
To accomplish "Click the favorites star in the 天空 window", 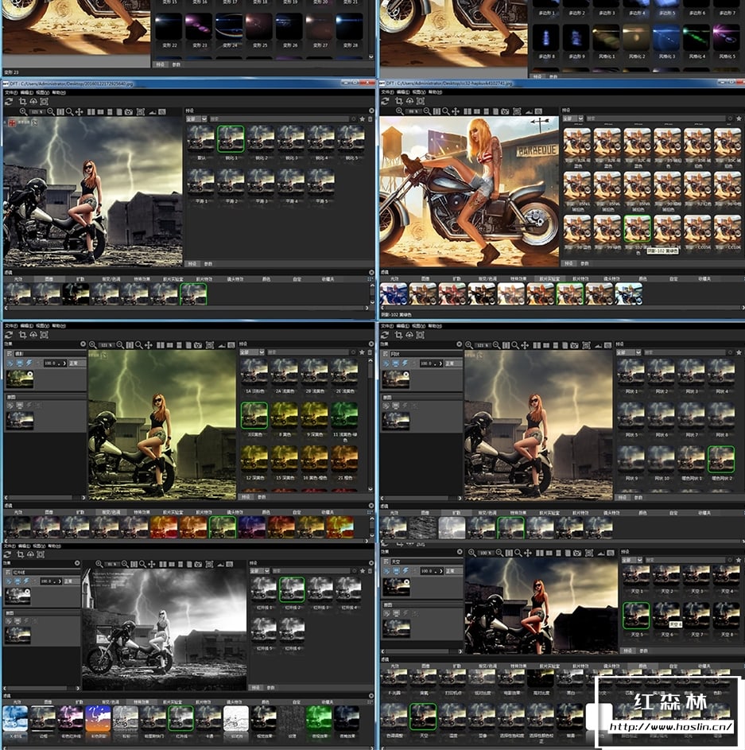I will click(x=739, y=560).
